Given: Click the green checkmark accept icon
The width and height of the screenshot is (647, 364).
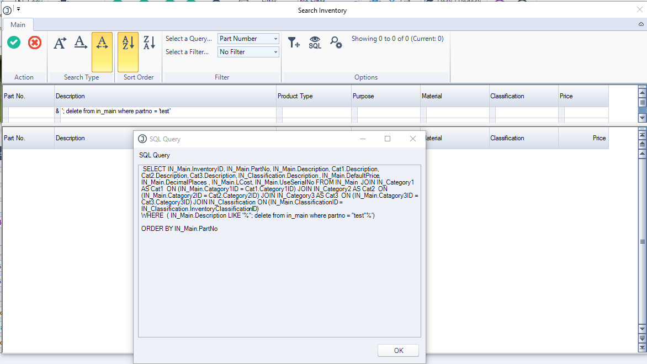Looking at the screenshot, I should (x=14, y=43).
